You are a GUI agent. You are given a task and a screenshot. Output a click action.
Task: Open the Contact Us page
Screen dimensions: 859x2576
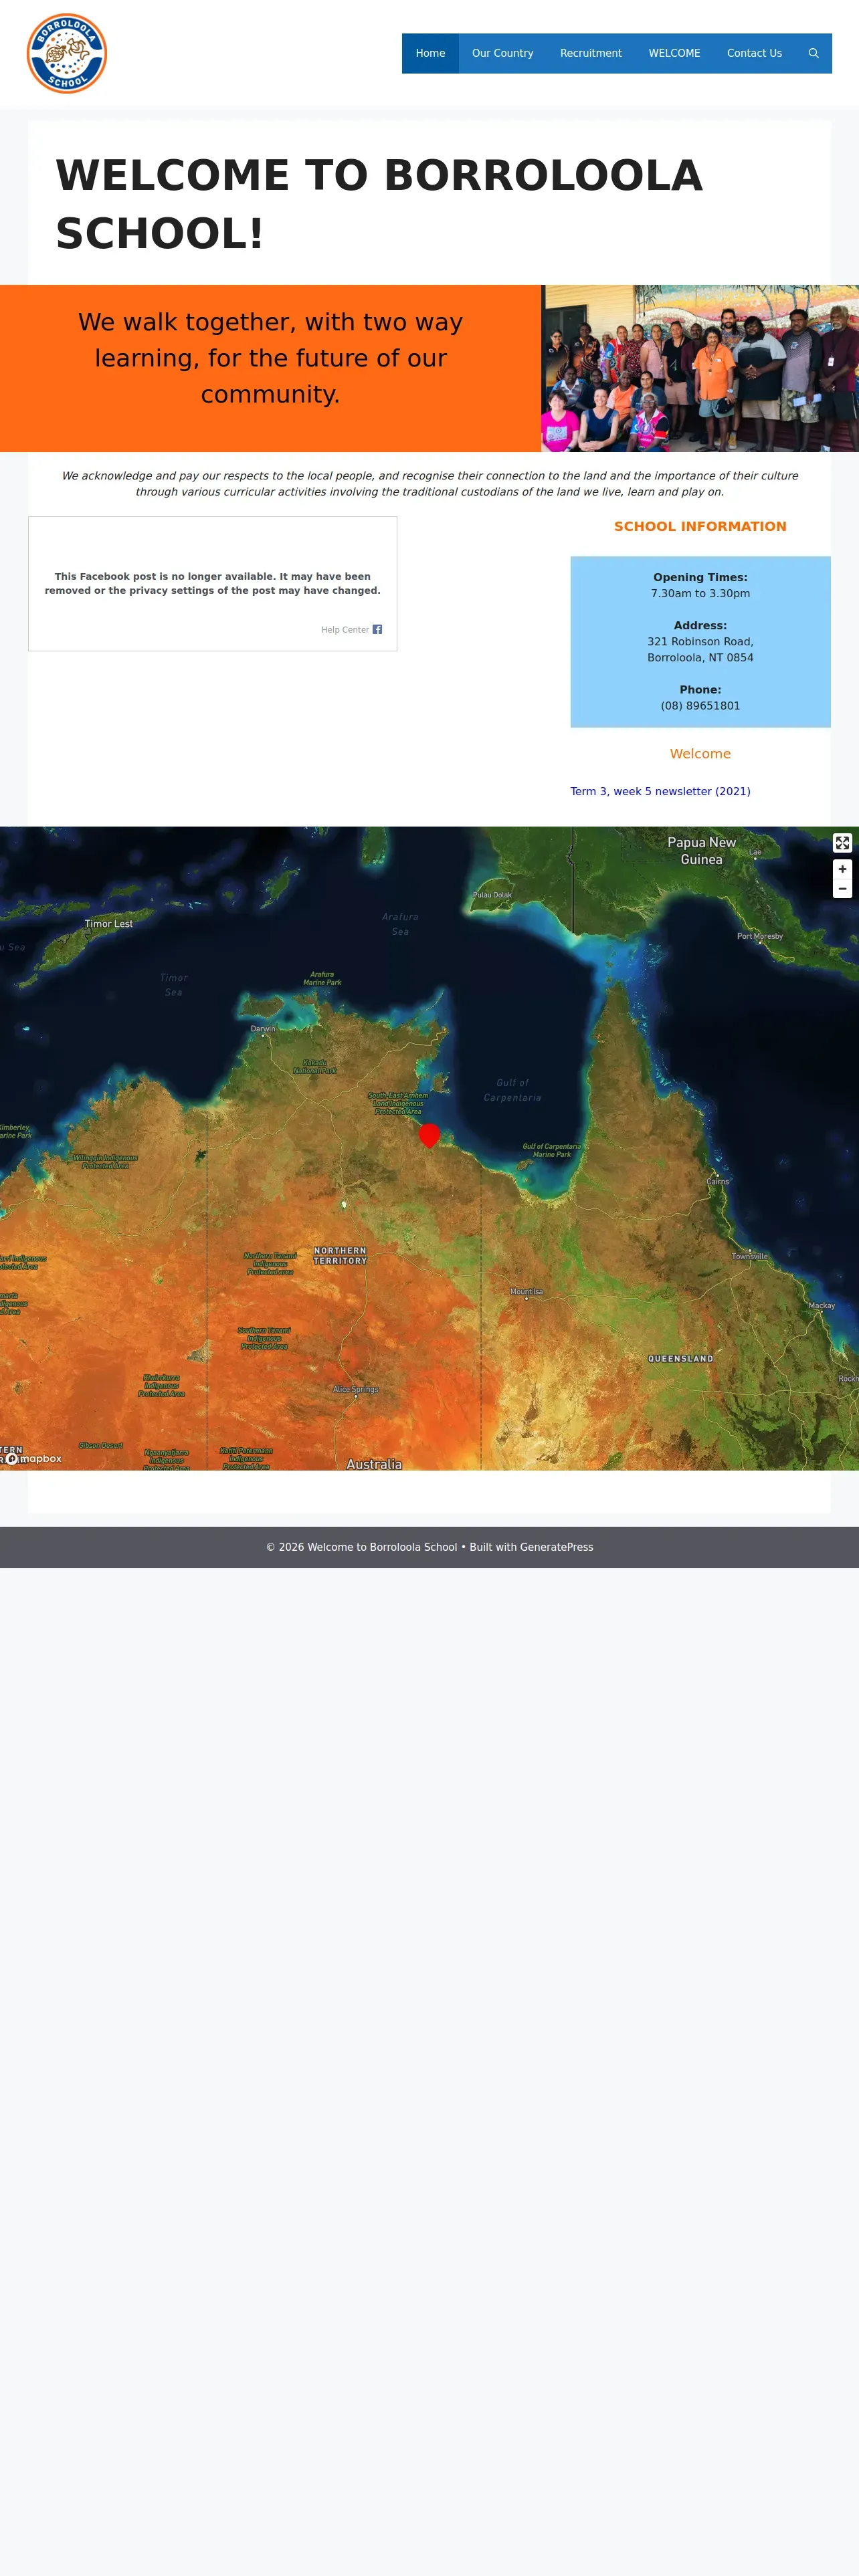point(754,53)
